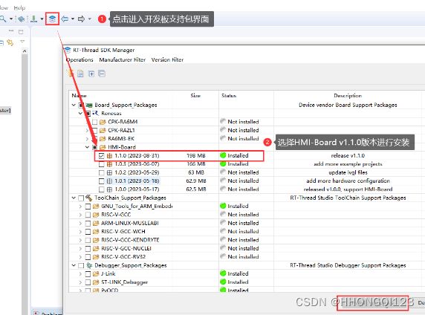Click the Renesas vendor logo icon
The height and width of the screenshot is (315, 425).
coord(95,113)
